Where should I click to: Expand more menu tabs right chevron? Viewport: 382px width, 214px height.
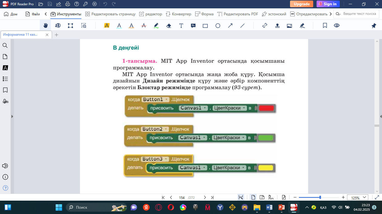tap(331, 14)
